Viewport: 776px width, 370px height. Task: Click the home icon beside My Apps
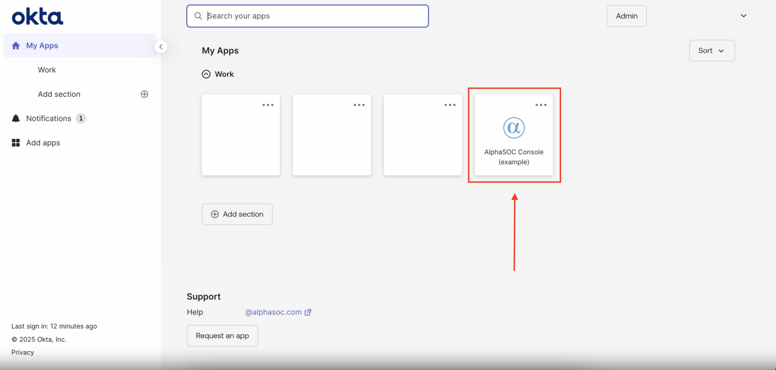coord(16,46)
